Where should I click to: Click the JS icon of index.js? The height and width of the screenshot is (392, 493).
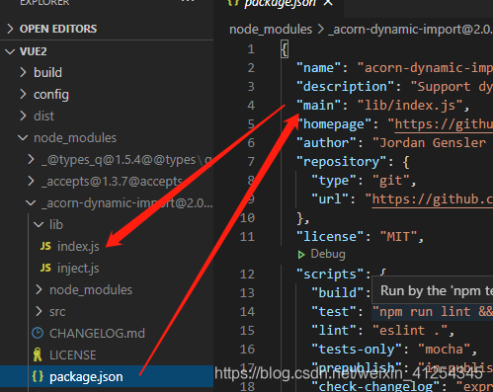(x=45, y=246)
